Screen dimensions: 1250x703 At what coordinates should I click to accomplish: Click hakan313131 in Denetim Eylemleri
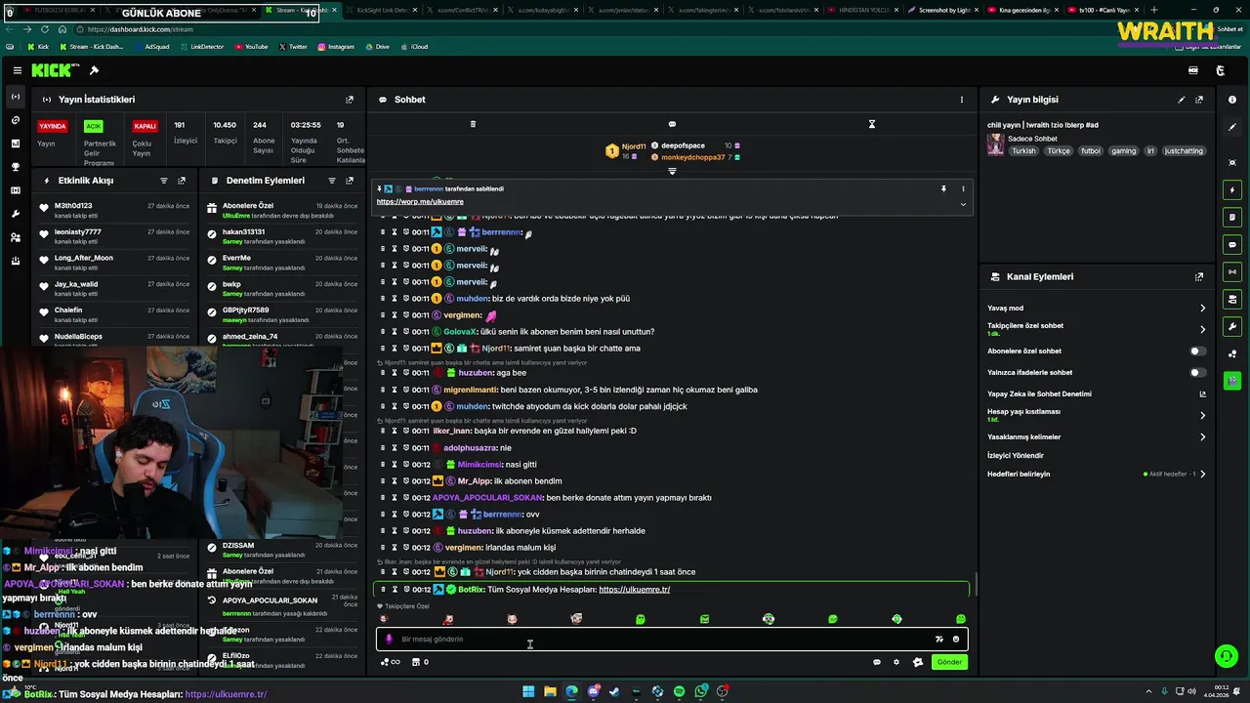coord(245,231)
